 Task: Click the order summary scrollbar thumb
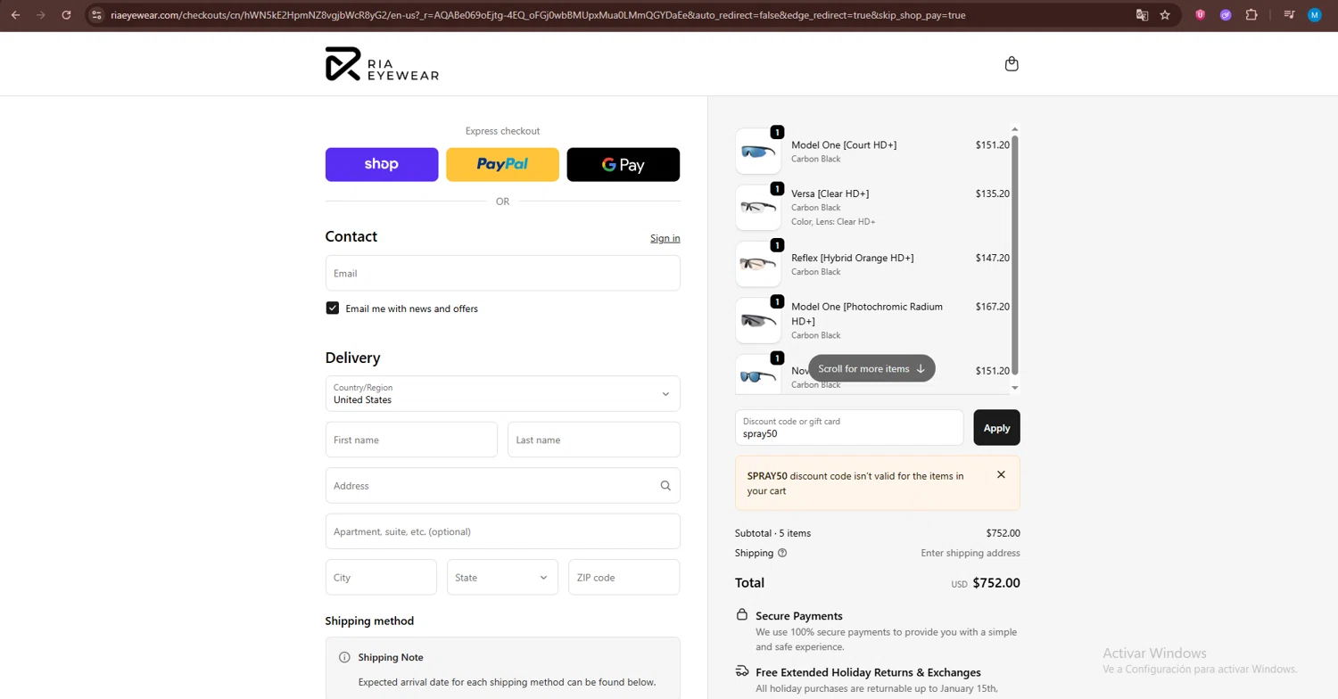1015,255
